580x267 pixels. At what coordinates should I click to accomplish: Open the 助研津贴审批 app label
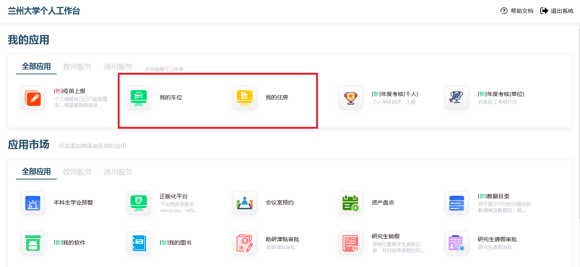point(282,239)
